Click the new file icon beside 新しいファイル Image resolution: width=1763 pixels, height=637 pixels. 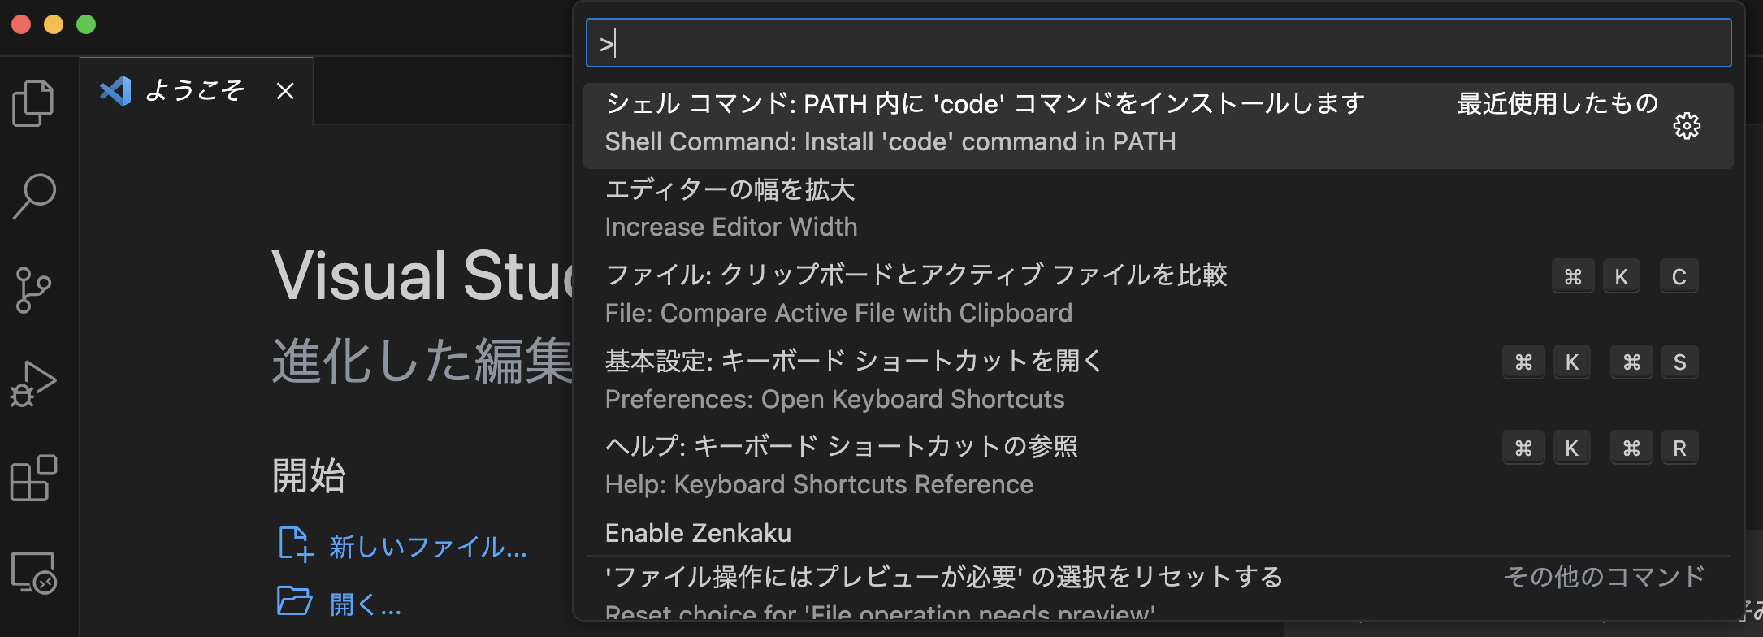pos(295,544)
